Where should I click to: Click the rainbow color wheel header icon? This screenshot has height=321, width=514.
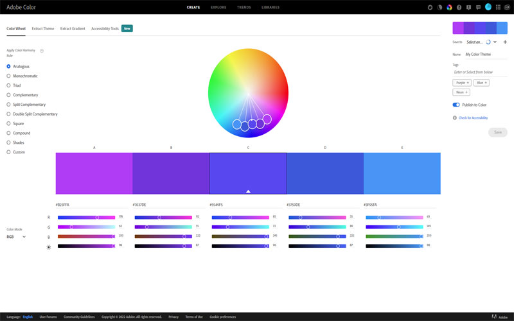point(449,7)
